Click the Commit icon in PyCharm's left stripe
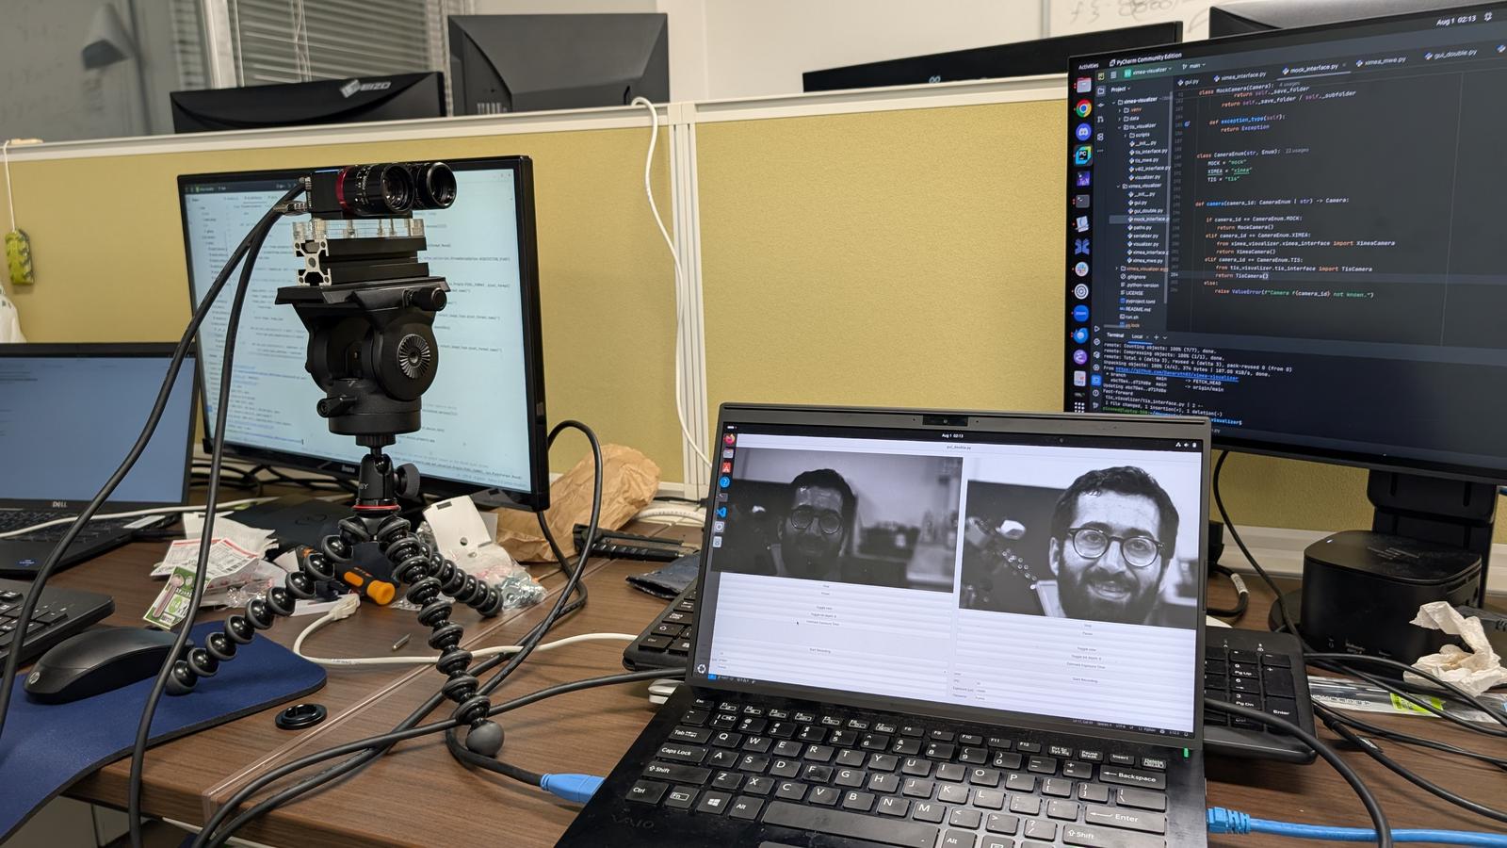The width and height of the screenshot is (1507, 848). coord(1101,106)
